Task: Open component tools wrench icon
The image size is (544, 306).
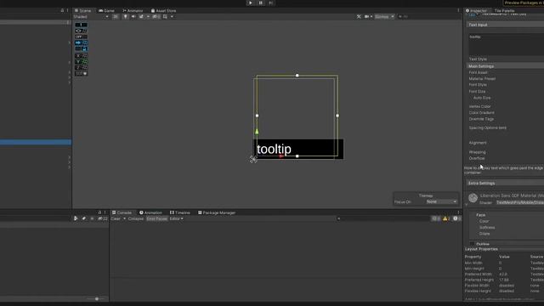Action: [359, 17]
